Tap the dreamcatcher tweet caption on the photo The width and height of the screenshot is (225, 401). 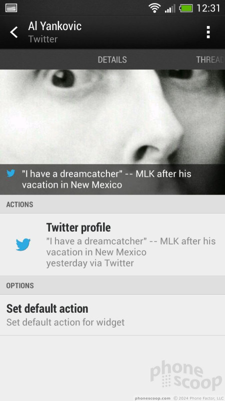click(106, 179)
